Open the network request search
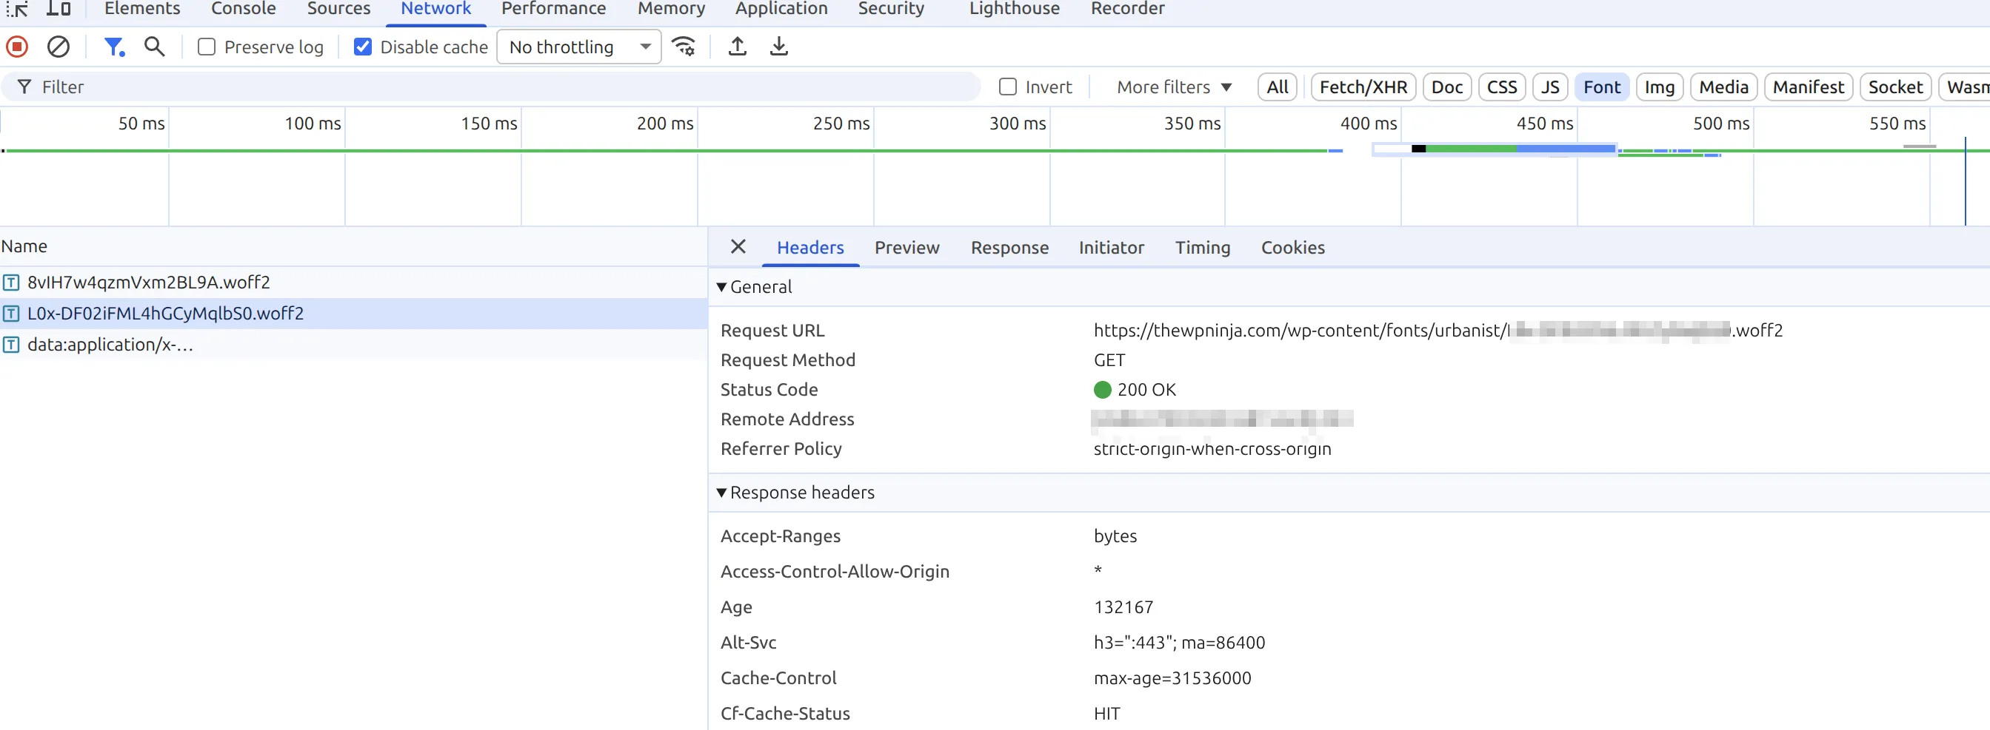The image size is (1990, 730). pyautogui.click(x=154, y=47)
